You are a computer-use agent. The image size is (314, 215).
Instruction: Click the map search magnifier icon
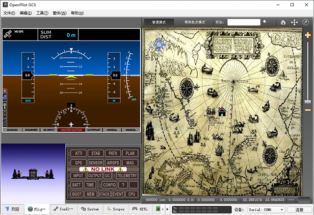point(265,22)
